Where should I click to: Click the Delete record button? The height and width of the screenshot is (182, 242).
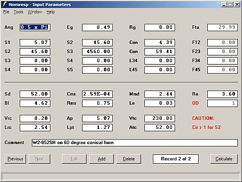coord(129,159)
